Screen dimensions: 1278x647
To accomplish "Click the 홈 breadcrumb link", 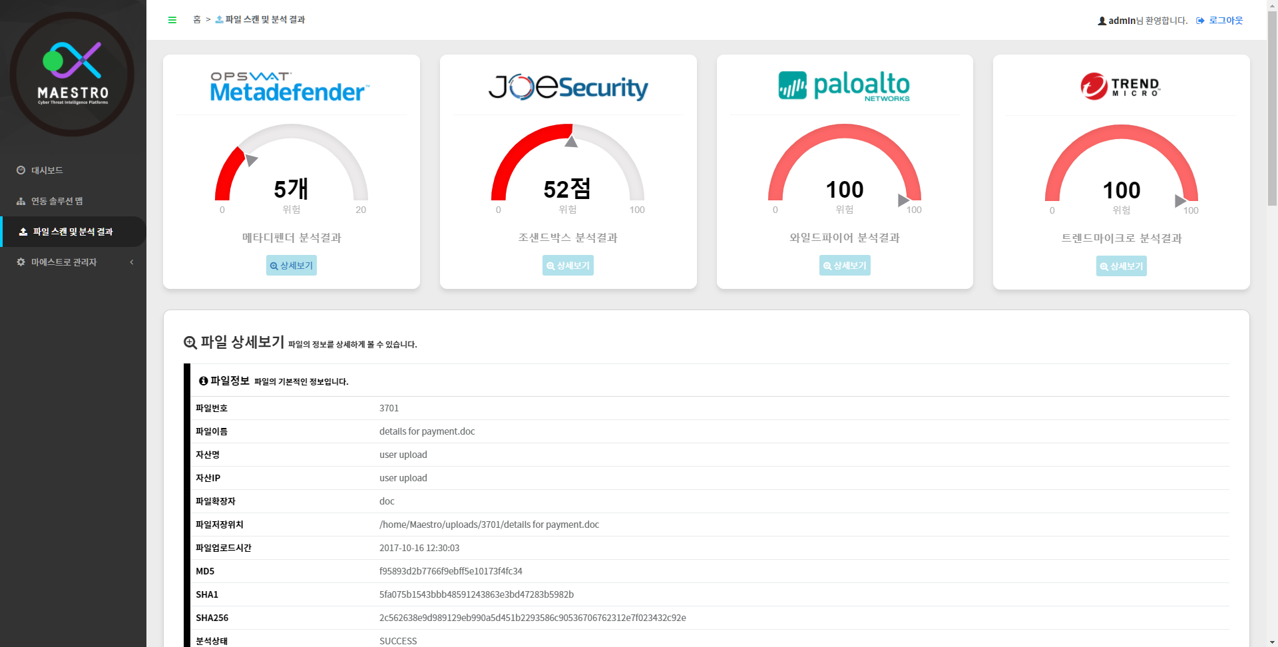I will coord(197,20).
